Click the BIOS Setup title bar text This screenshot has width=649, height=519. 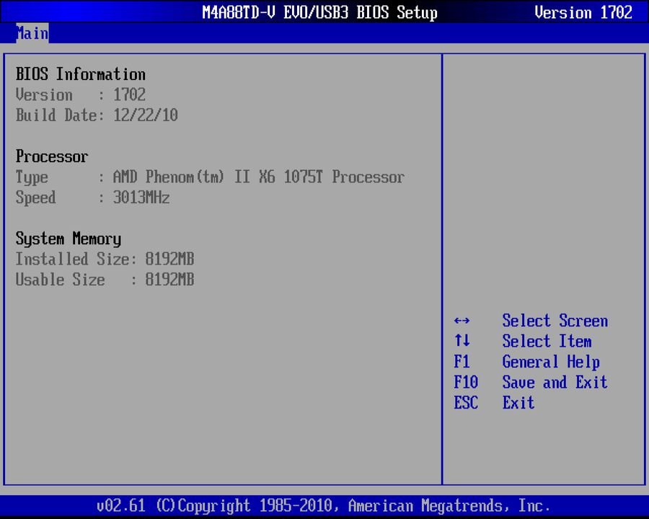[320, 12]
